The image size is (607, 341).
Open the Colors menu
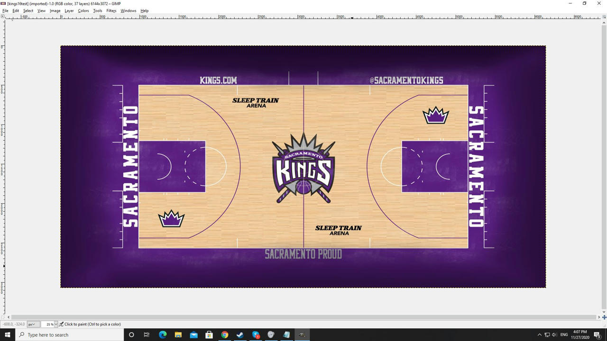point(83,10)
